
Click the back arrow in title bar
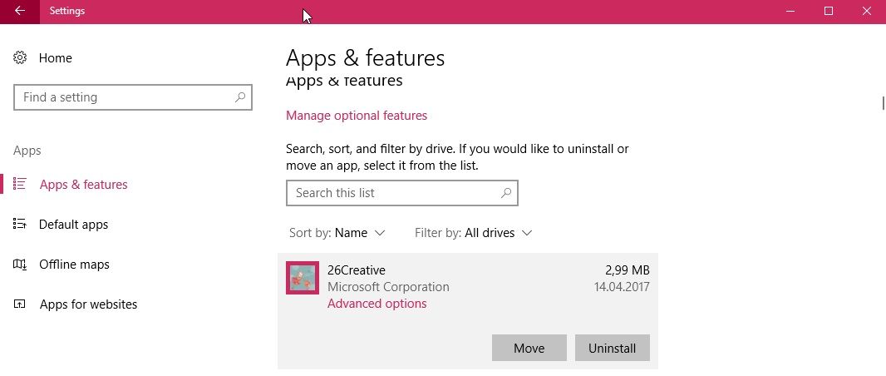pos(19,12)
